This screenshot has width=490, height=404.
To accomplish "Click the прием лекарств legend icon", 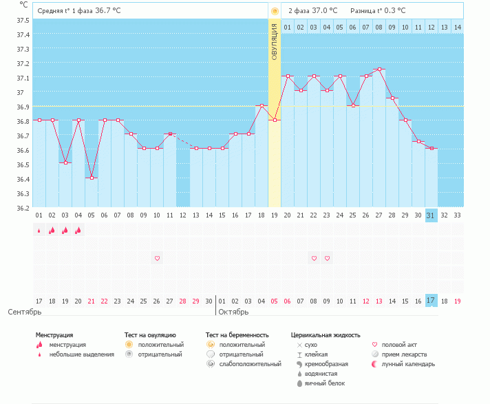I will click(375, 354).
